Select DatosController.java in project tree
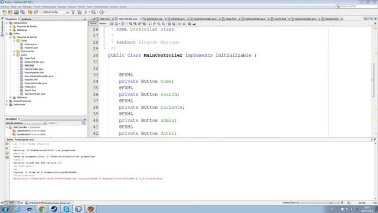This screenshot has width=378, height=213. point(34,62)
